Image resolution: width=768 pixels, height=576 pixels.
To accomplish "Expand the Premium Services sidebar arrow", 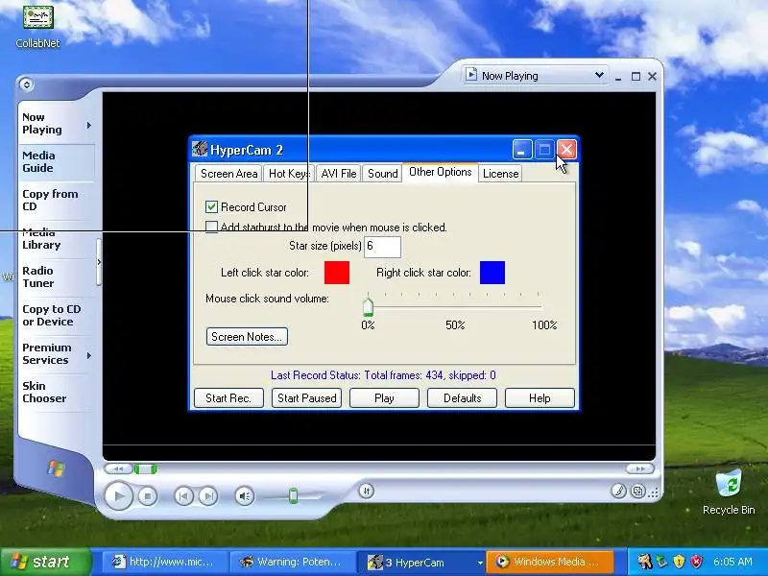I will [88, 355].
